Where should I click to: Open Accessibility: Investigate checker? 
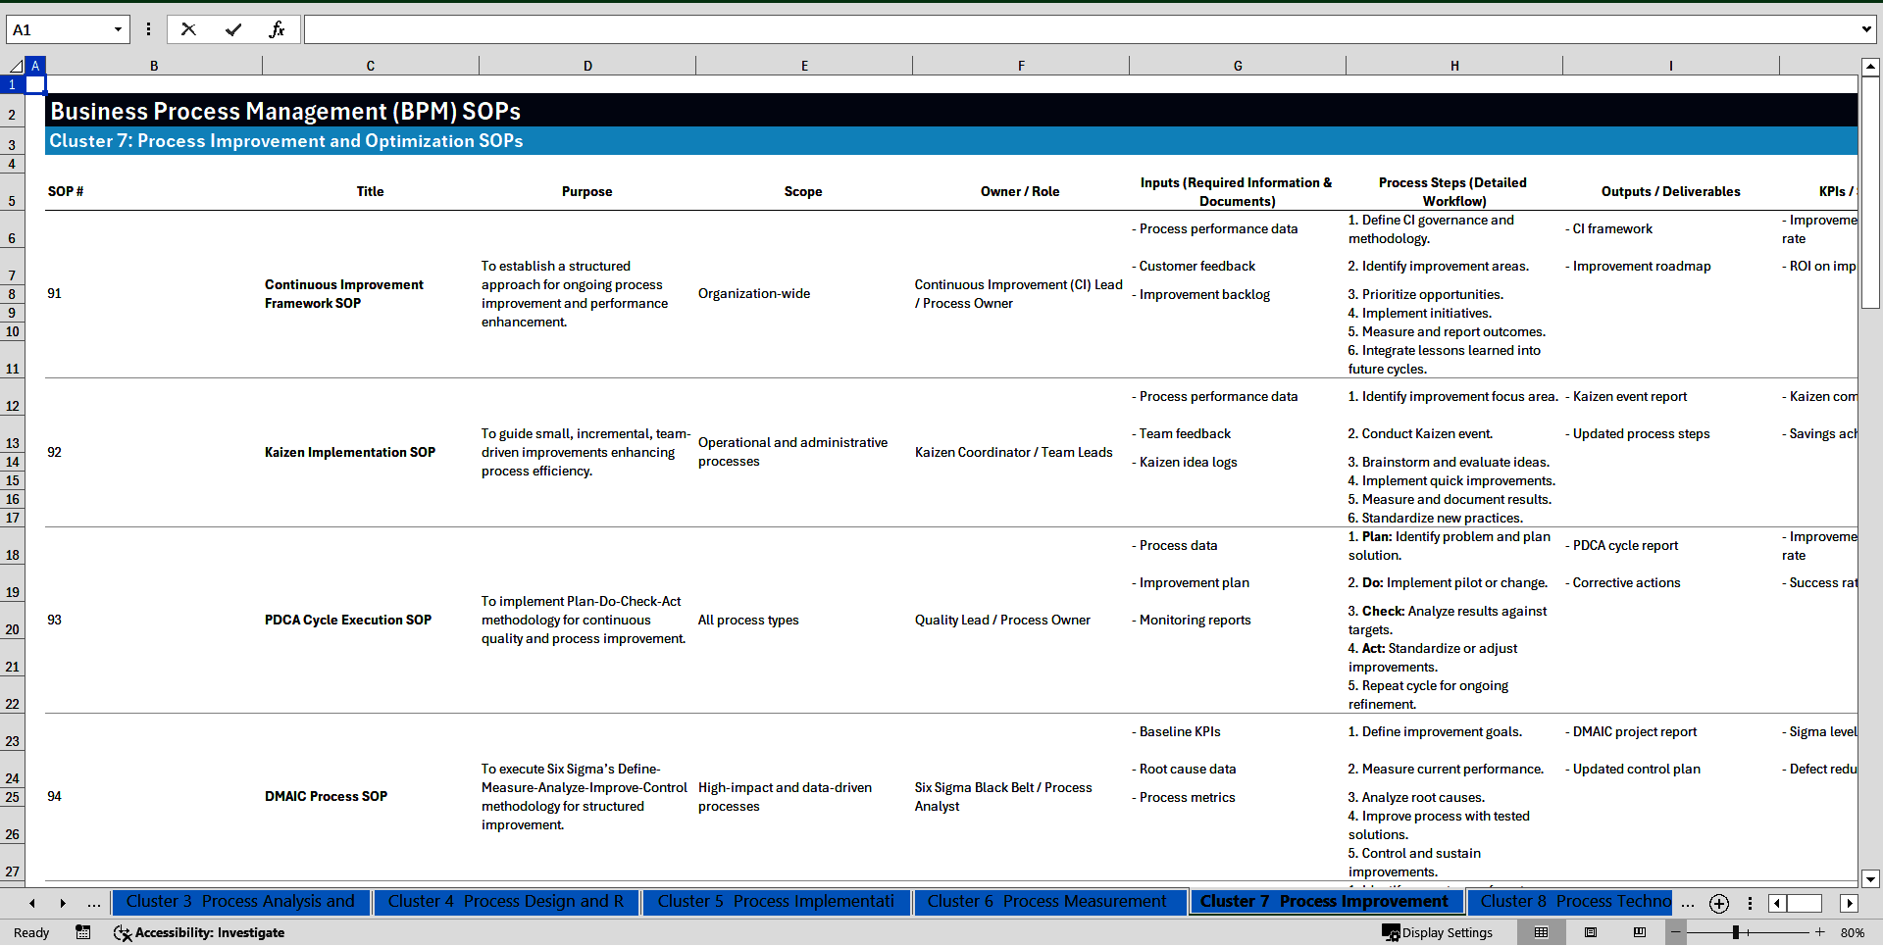[199, 932]
